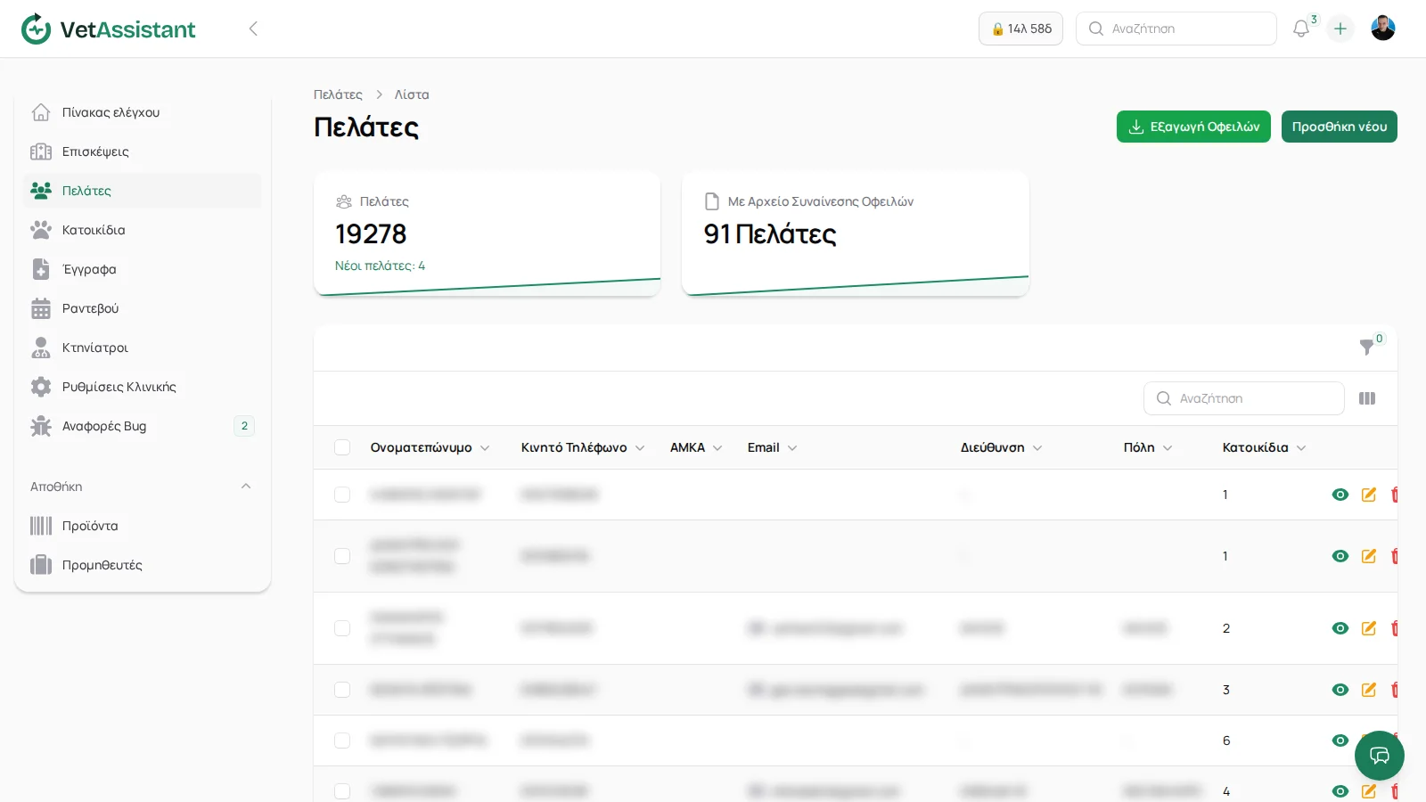Open the user avatar menu
The width and height of the screenshot is (1426, 802).
[x=1383, y=29]
